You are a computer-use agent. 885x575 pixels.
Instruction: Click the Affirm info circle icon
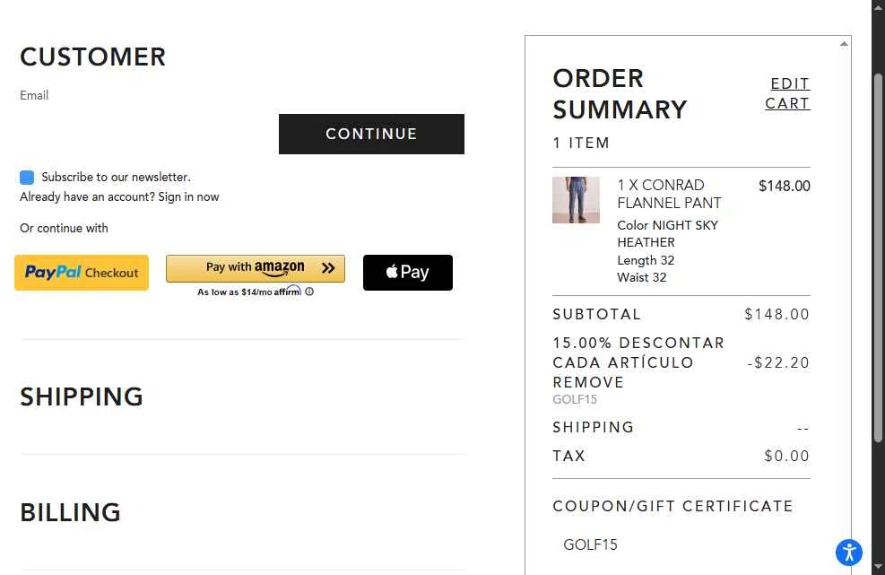coord(309,292)
